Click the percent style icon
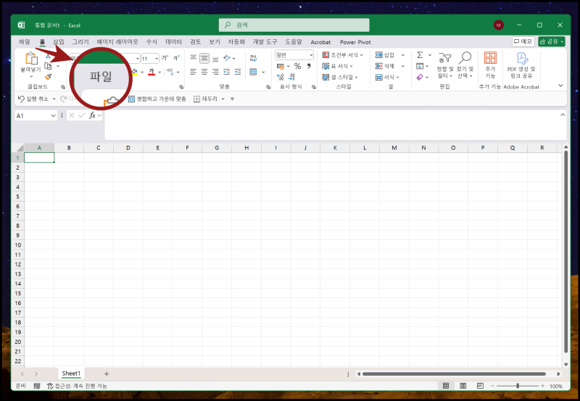 [297, 66]
